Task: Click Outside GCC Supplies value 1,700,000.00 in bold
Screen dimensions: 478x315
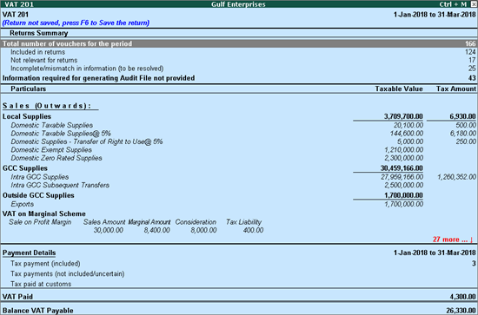Action: [x=403, y=195]
